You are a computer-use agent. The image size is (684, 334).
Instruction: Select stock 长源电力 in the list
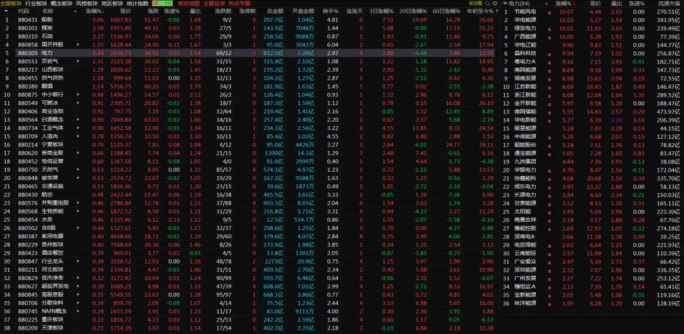pyautogui.click(x=592, y=195)
